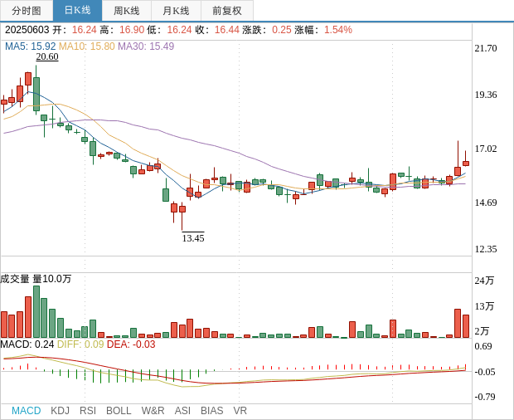This screenshot has height=420, width=514.
Task: Click the 成交量 量10.0万 label
Action: (x=36, y=279)
